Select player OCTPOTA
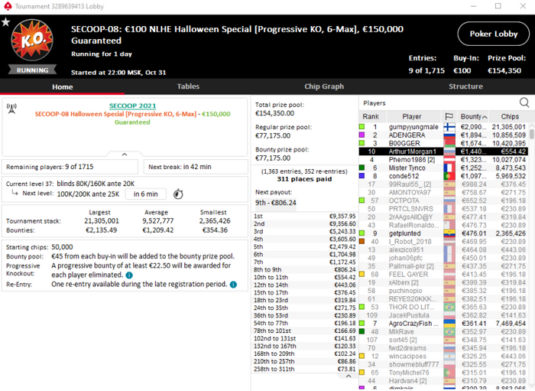 tap(443, 200)
